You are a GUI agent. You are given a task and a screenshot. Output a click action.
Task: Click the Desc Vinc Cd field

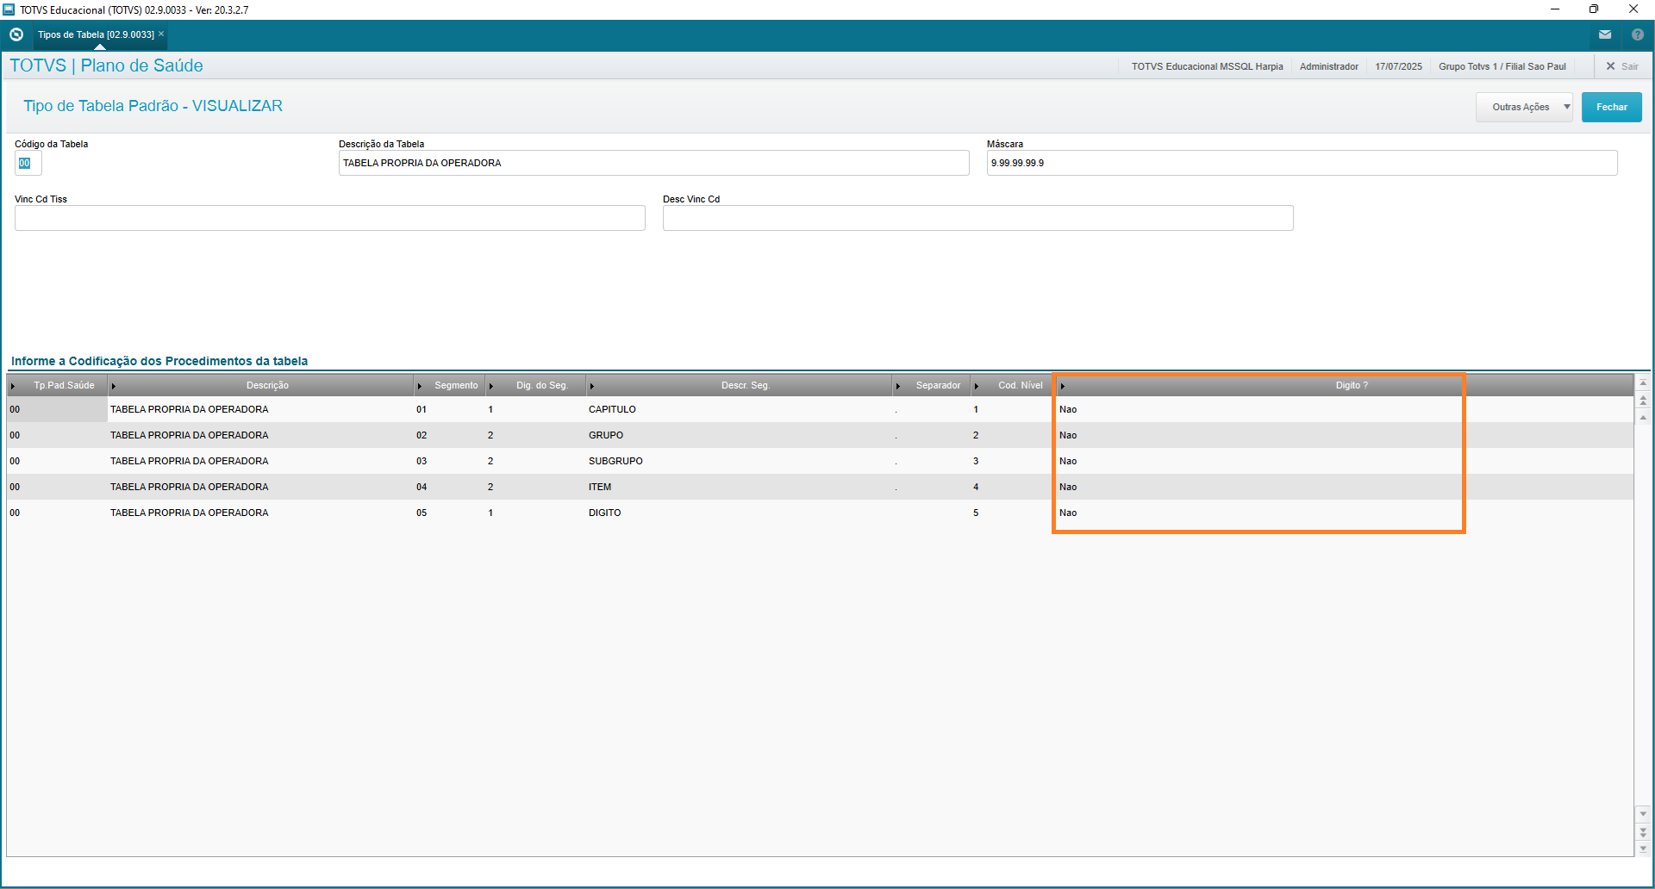click(x=977, y=218)
